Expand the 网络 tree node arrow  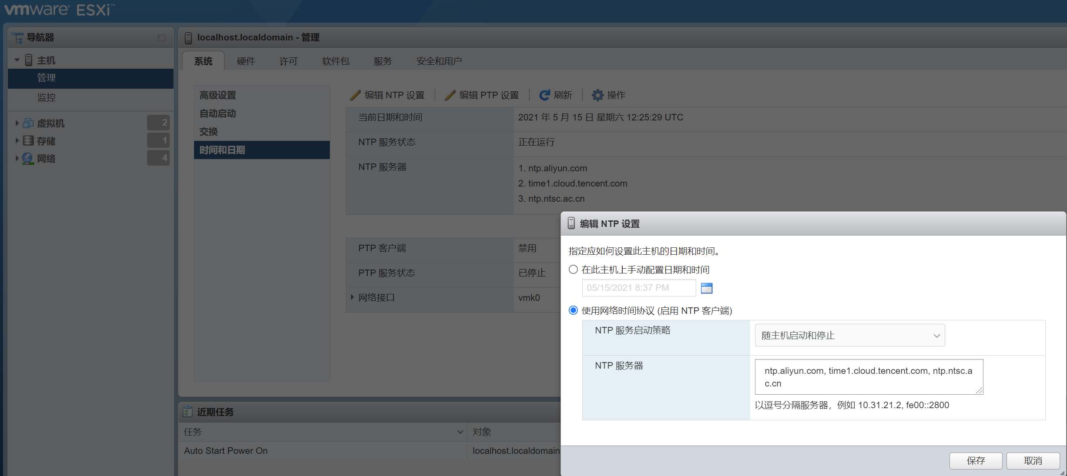pyautogui.click(x=17, y=158)
